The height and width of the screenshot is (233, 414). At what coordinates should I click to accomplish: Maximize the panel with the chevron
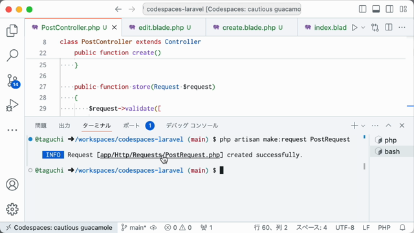pyautogui.click(x=388, y=126)
